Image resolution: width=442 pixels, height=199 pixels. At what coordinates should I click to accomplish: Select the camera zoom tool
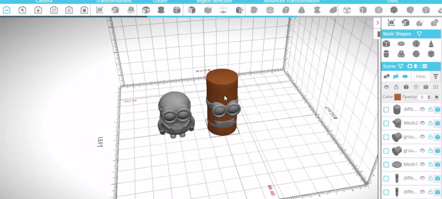[22, 10]
